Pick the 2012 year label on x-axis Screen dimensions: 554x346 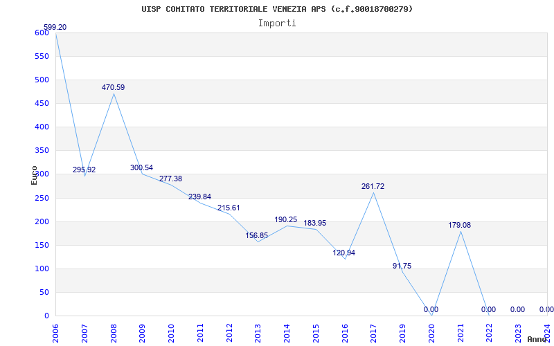click(229, 333)
